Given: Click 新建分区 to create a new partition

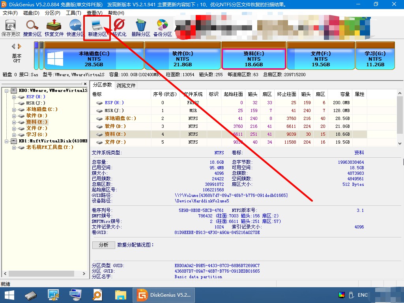Looking at the screenshot, I should tap(97, 28).
